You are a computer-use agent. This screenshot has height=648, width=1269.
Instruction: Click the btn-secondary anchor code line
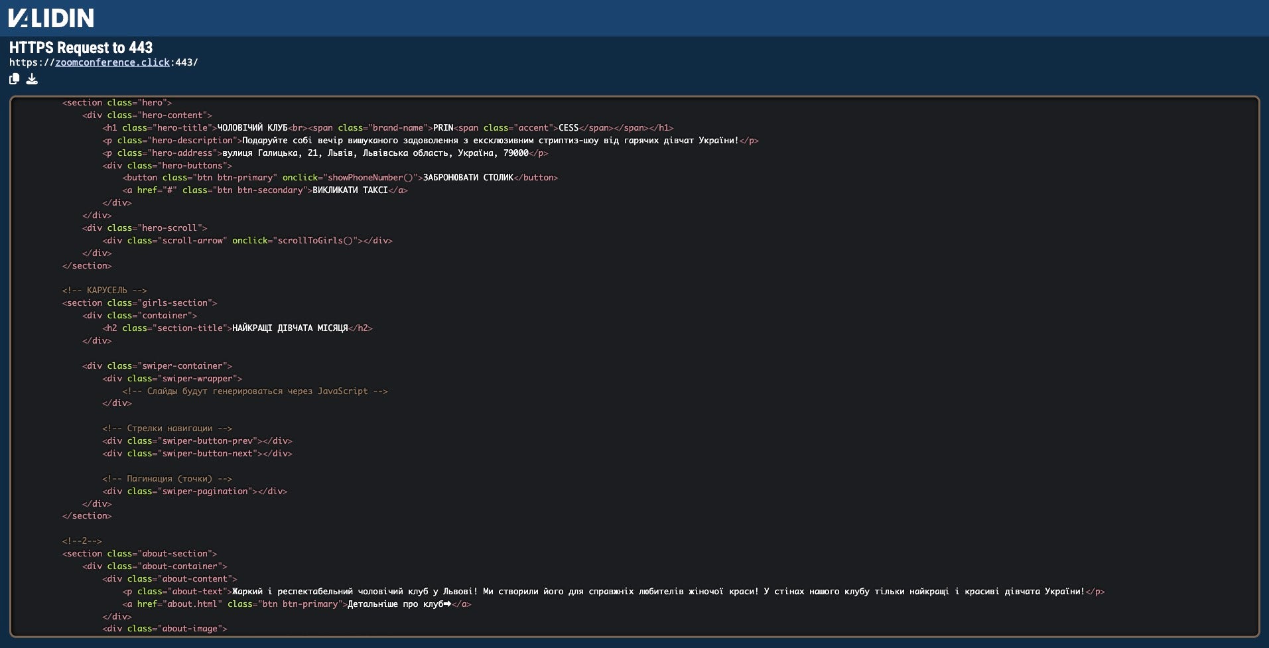tap(265, 190)
